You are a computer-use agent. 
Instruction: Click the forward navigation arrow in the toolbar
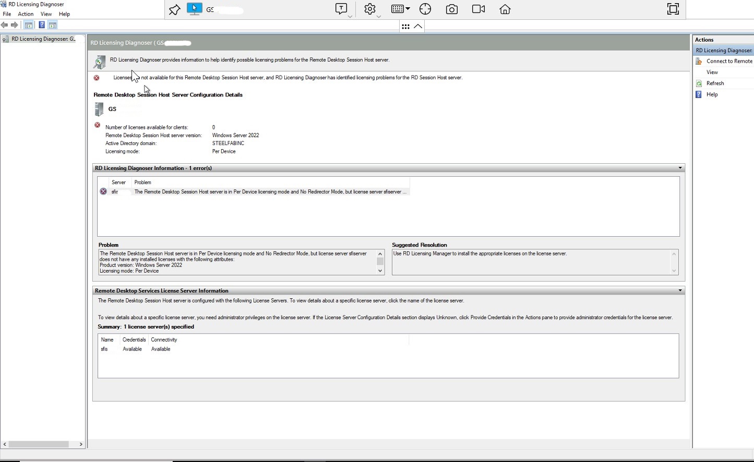coord(14,25)
